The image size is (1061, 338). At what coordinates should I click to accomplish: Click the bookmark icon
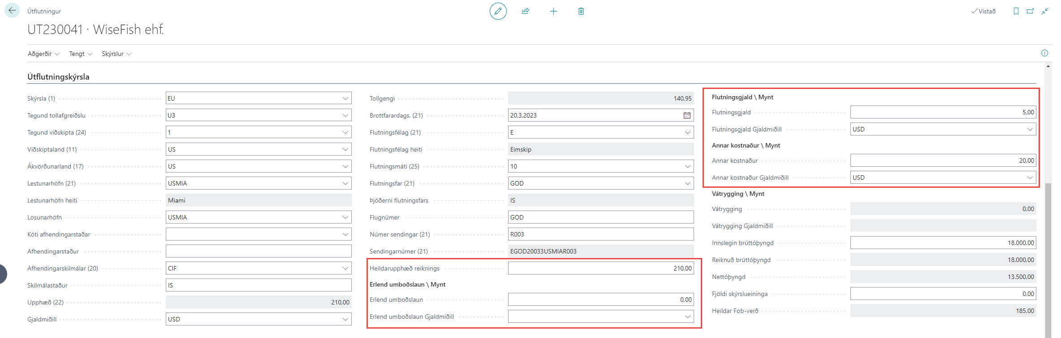pos(1016,11)
